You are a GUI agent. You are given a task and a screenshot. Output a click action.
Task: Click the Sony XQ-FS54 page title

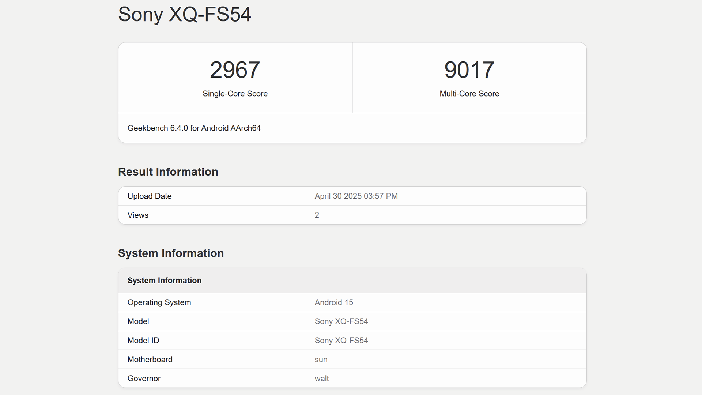[184, 15]
